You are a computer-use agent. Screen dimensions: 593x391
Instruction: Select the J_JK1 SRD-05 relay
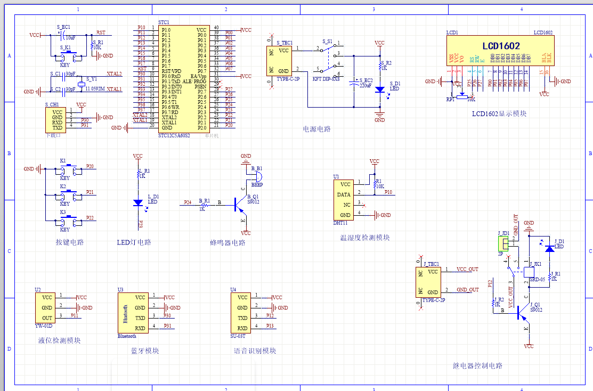coord(529,272)
